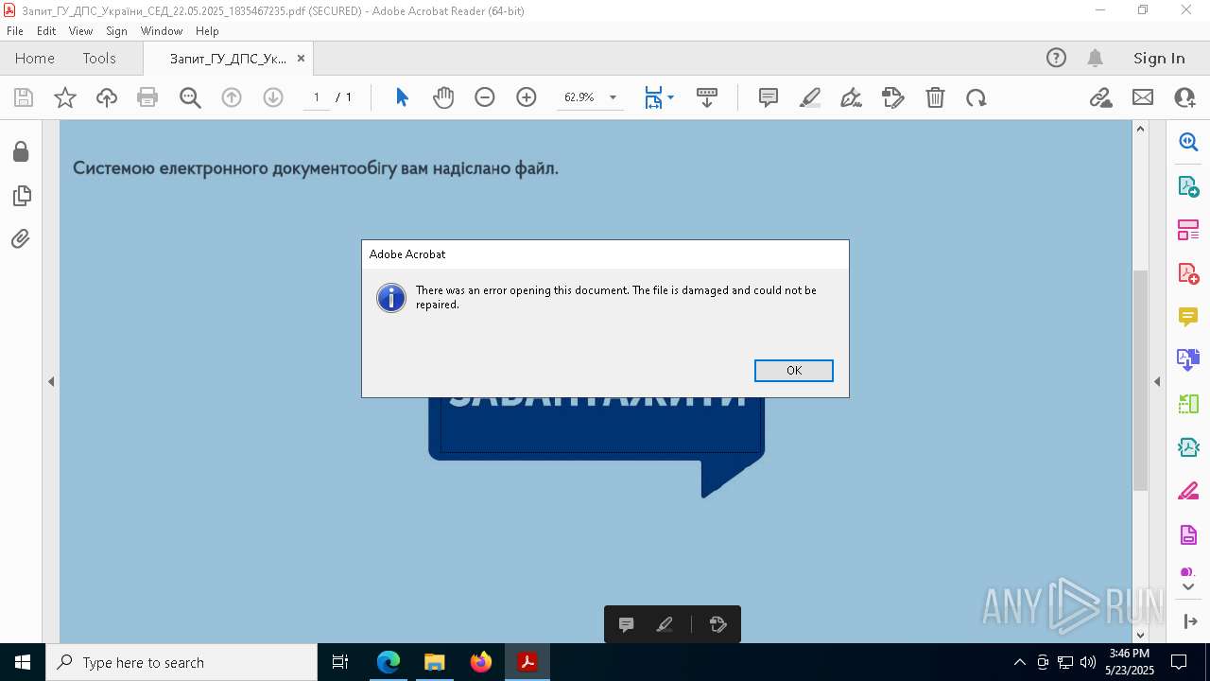Viewport: 1210px width, 681px height.
Task: Click the Type here to search box
Action: pos(181,662)
